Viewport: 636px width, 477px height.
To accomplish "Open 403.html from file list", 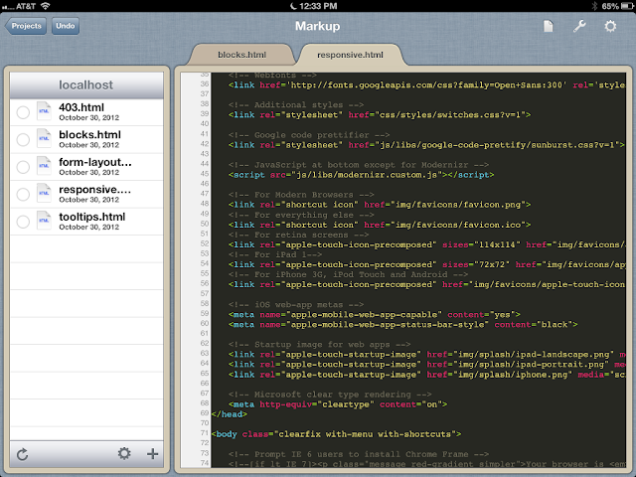I will (x=86, y=112).
